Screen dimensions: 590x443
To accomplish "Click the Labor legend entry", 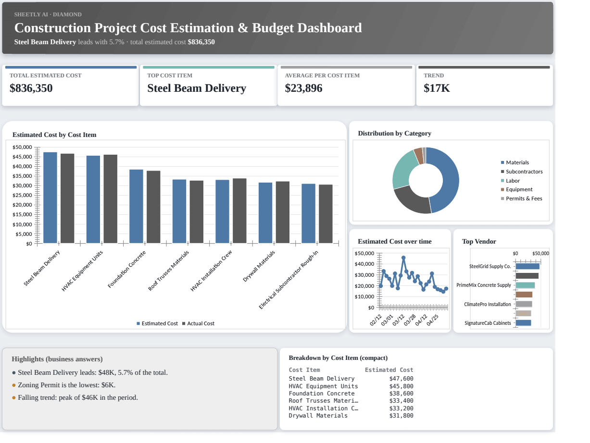I will (510, 181).
